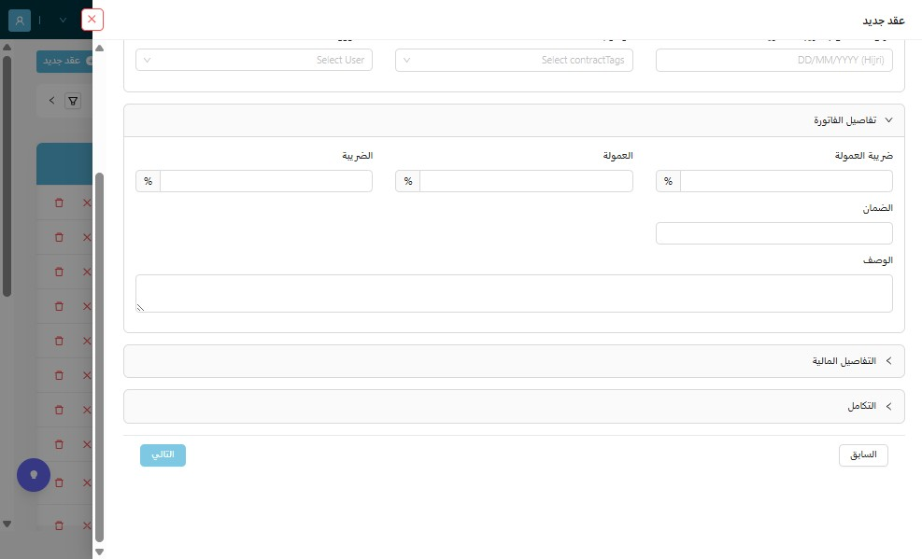Screen dimensions: 922x559
Task: Click the background page scrollbar's down arrow
Action: pyautogui.click(x=7, y=524)
